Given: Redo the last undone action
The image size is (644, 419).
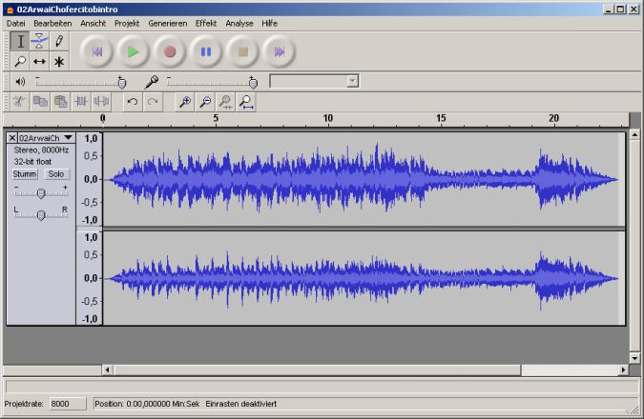Looking at the screenshot, I should (153, 102).
